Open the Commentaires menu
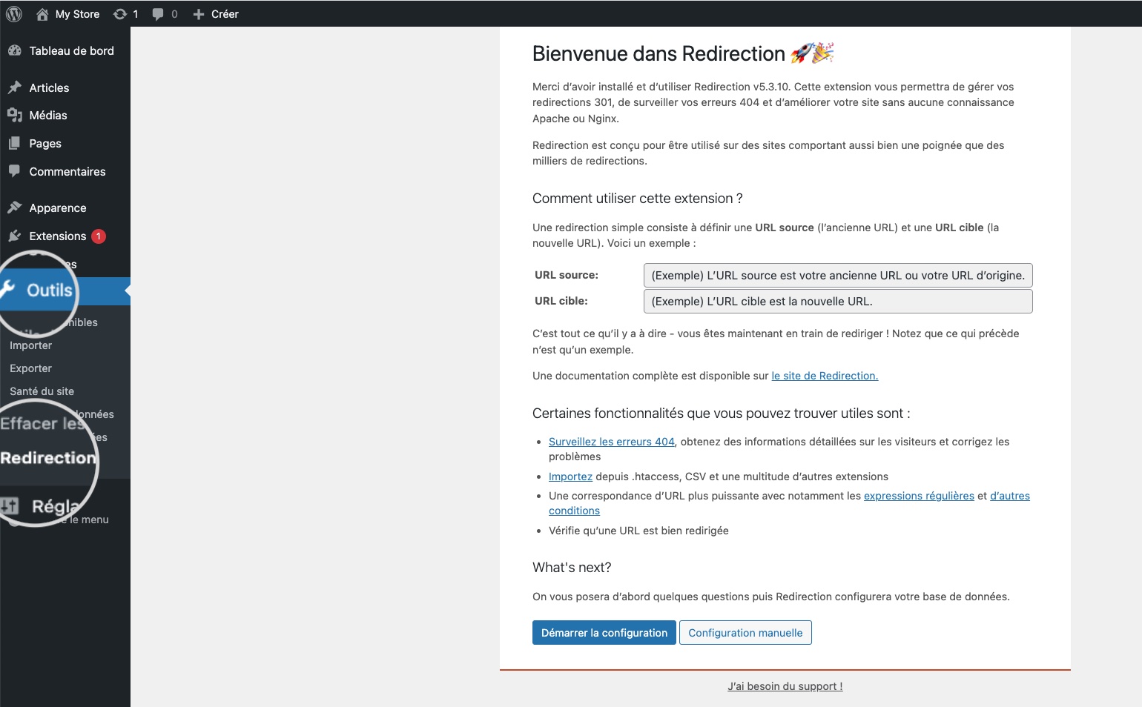 [x=65, y=171]
